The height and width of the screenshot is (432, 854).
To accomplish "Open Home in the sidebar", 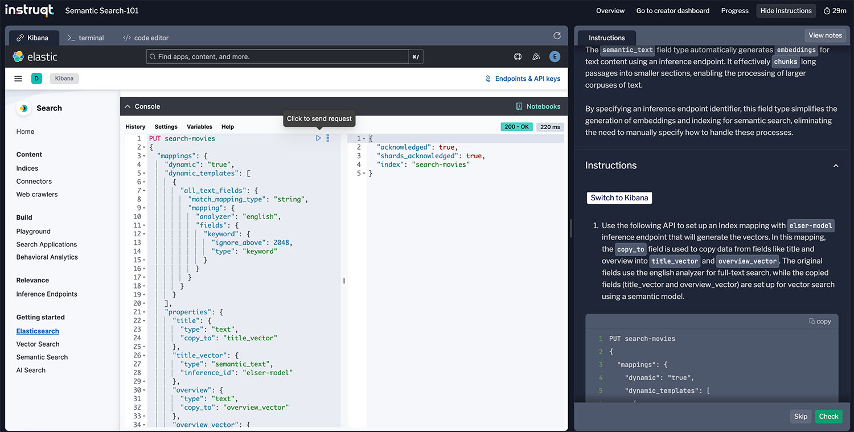I will pyautogui.click(x=25, y=131).
